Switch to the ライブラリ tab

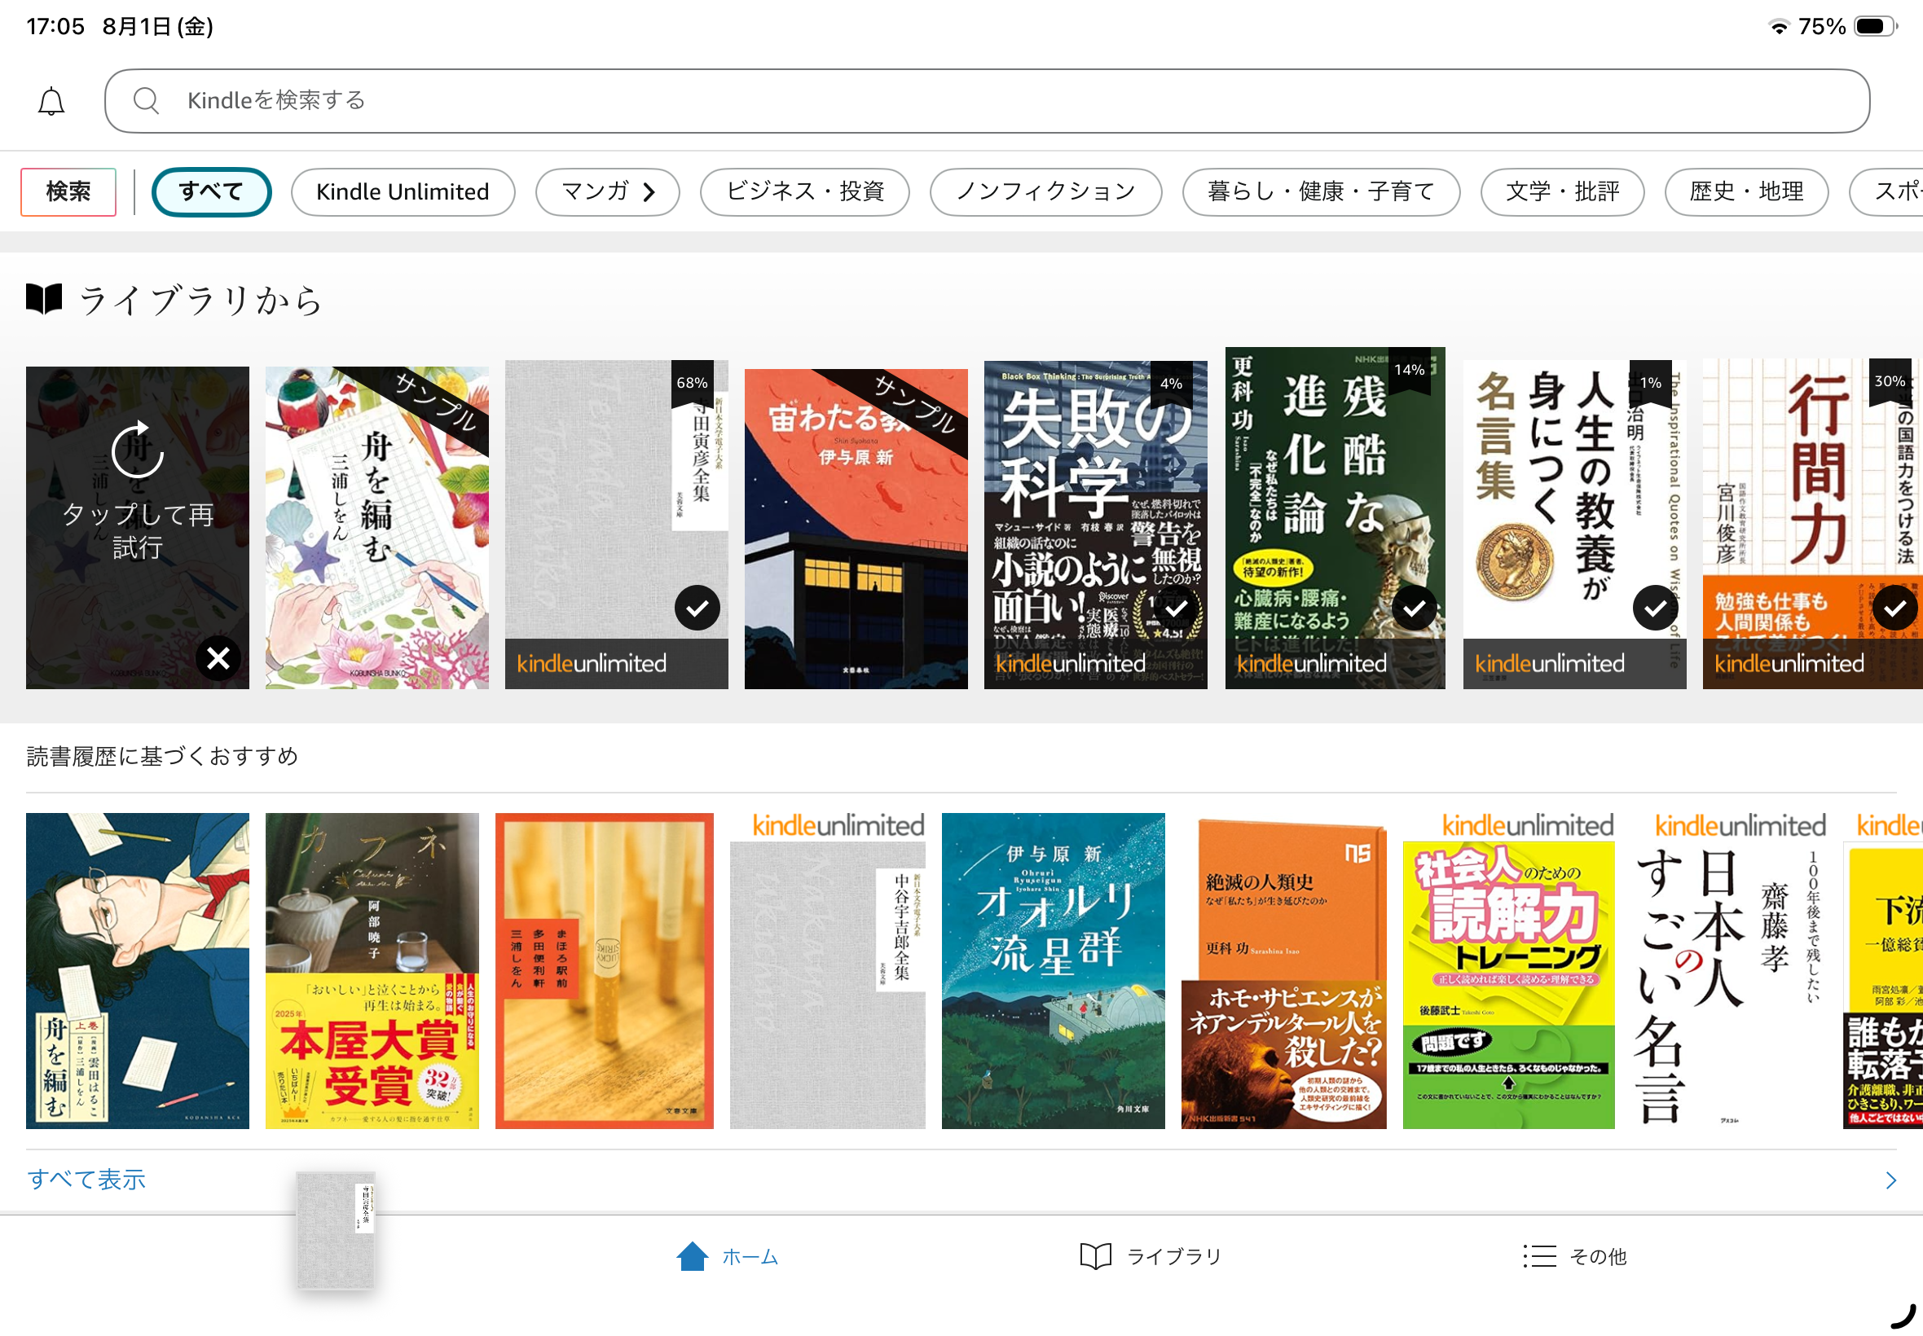1151,1256
